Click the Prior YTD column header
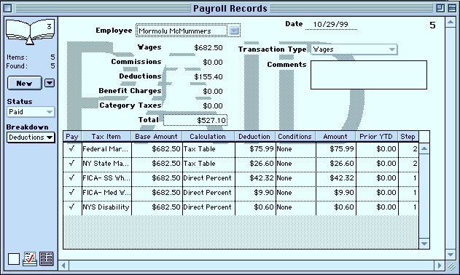Image resolution: width=460 pixels, height=275 pixels. [377, 137]
